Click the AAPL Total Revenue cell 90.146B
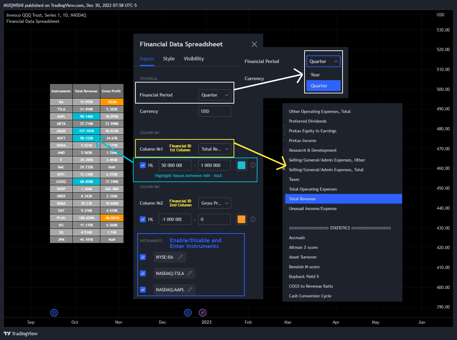Viewport: 457px width, 340px height. click(86, 116)
